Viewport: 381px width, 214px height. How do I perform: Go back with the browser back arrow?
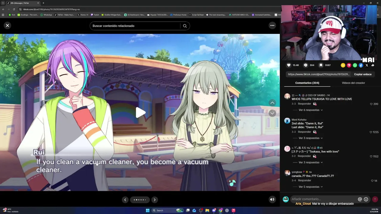[3, 9]
